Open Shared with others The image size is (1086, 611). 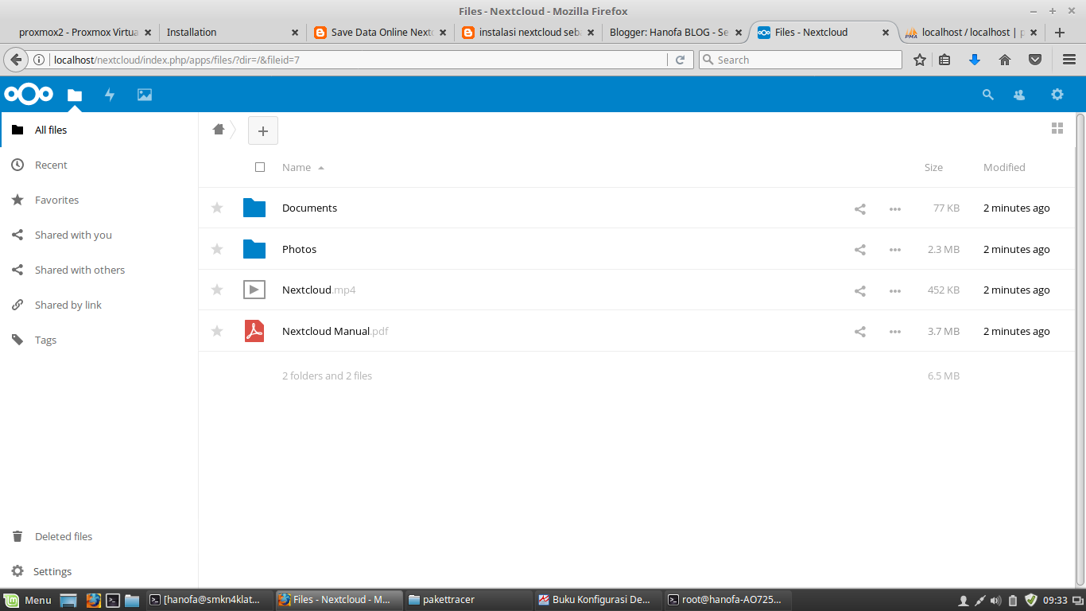tap(99, 270)
